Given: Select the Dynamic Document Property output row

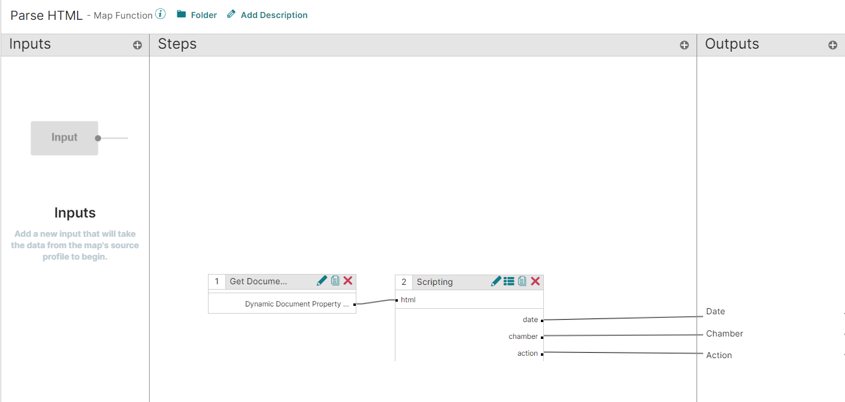Looking at the screenshot, I should point(297,304).
